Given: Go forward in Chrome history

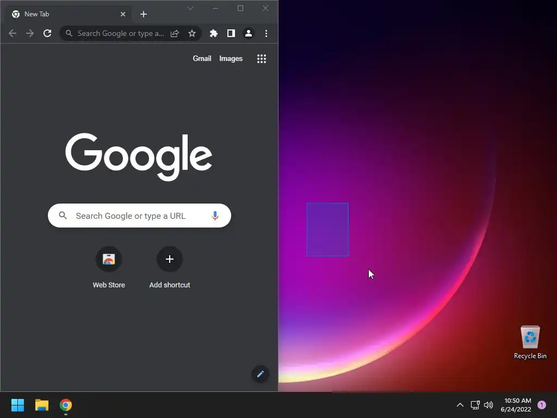Looking at the screenshot, I should tap(30, 33).
